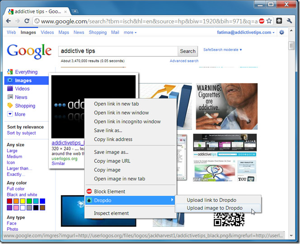300x244 pixels.
Task: Open Google settings gear icon
Action: [281, 32]
